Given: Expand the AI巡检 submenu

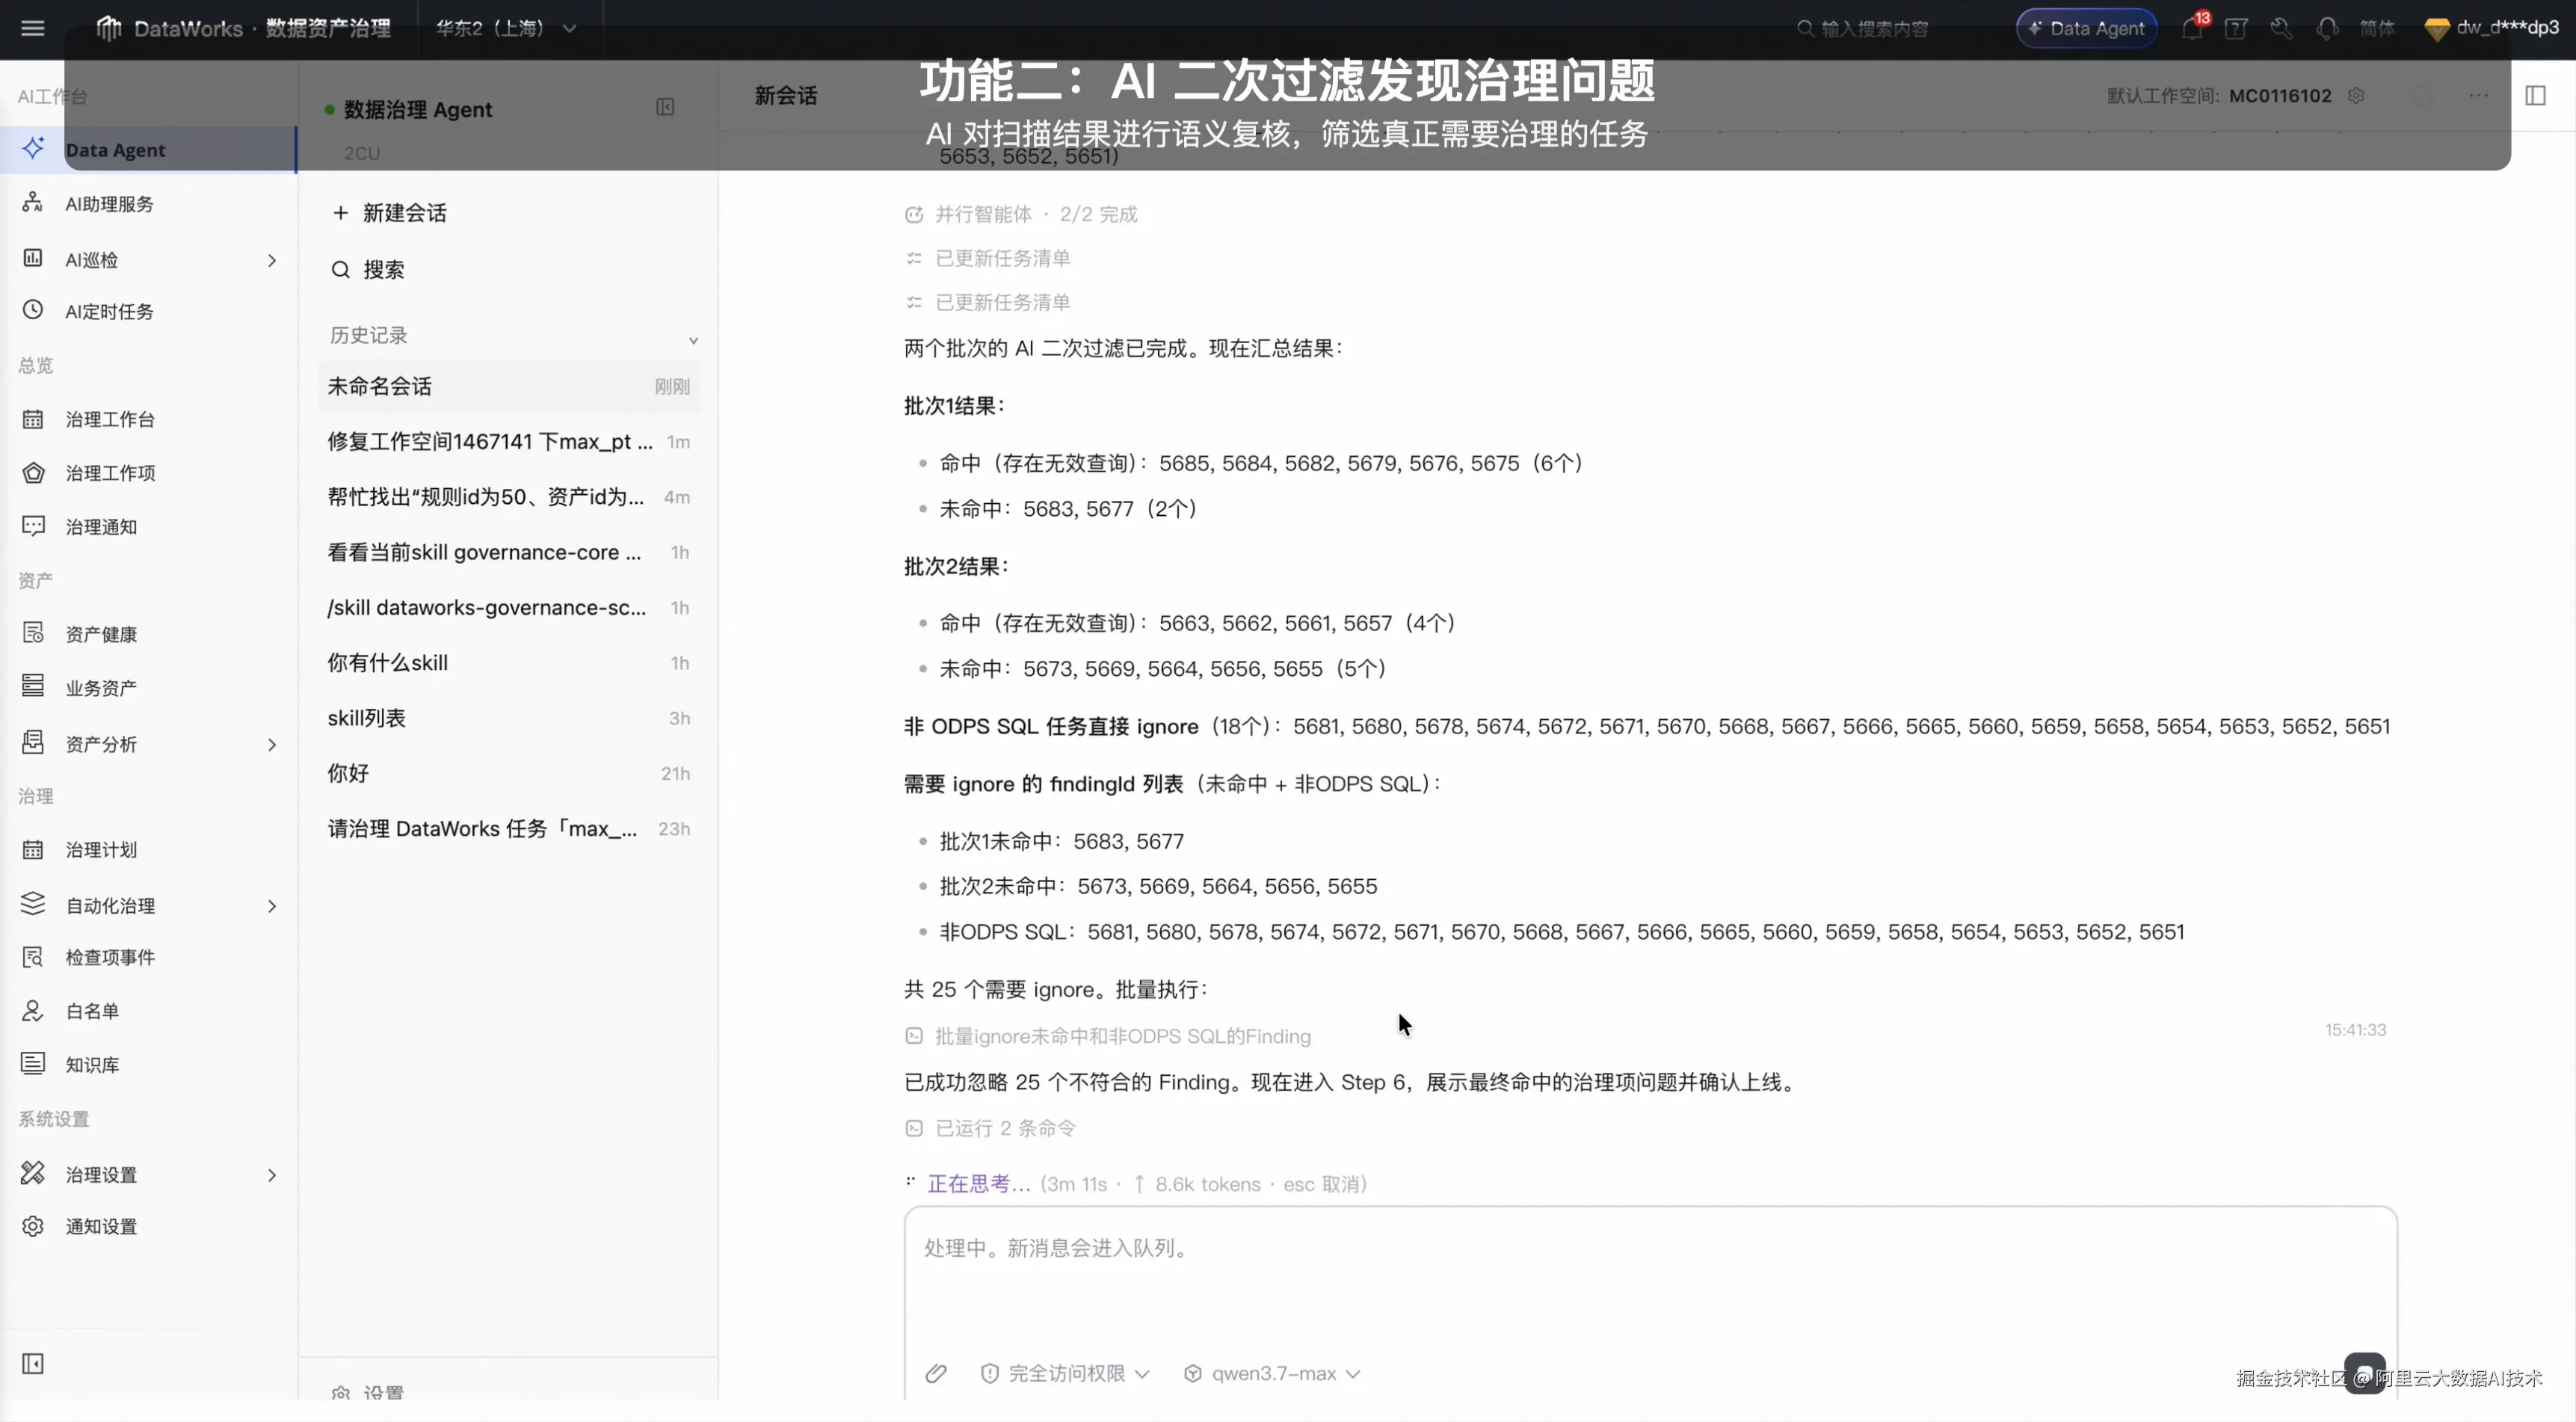Looking at the screenshot, I should [x=272, y=260].
